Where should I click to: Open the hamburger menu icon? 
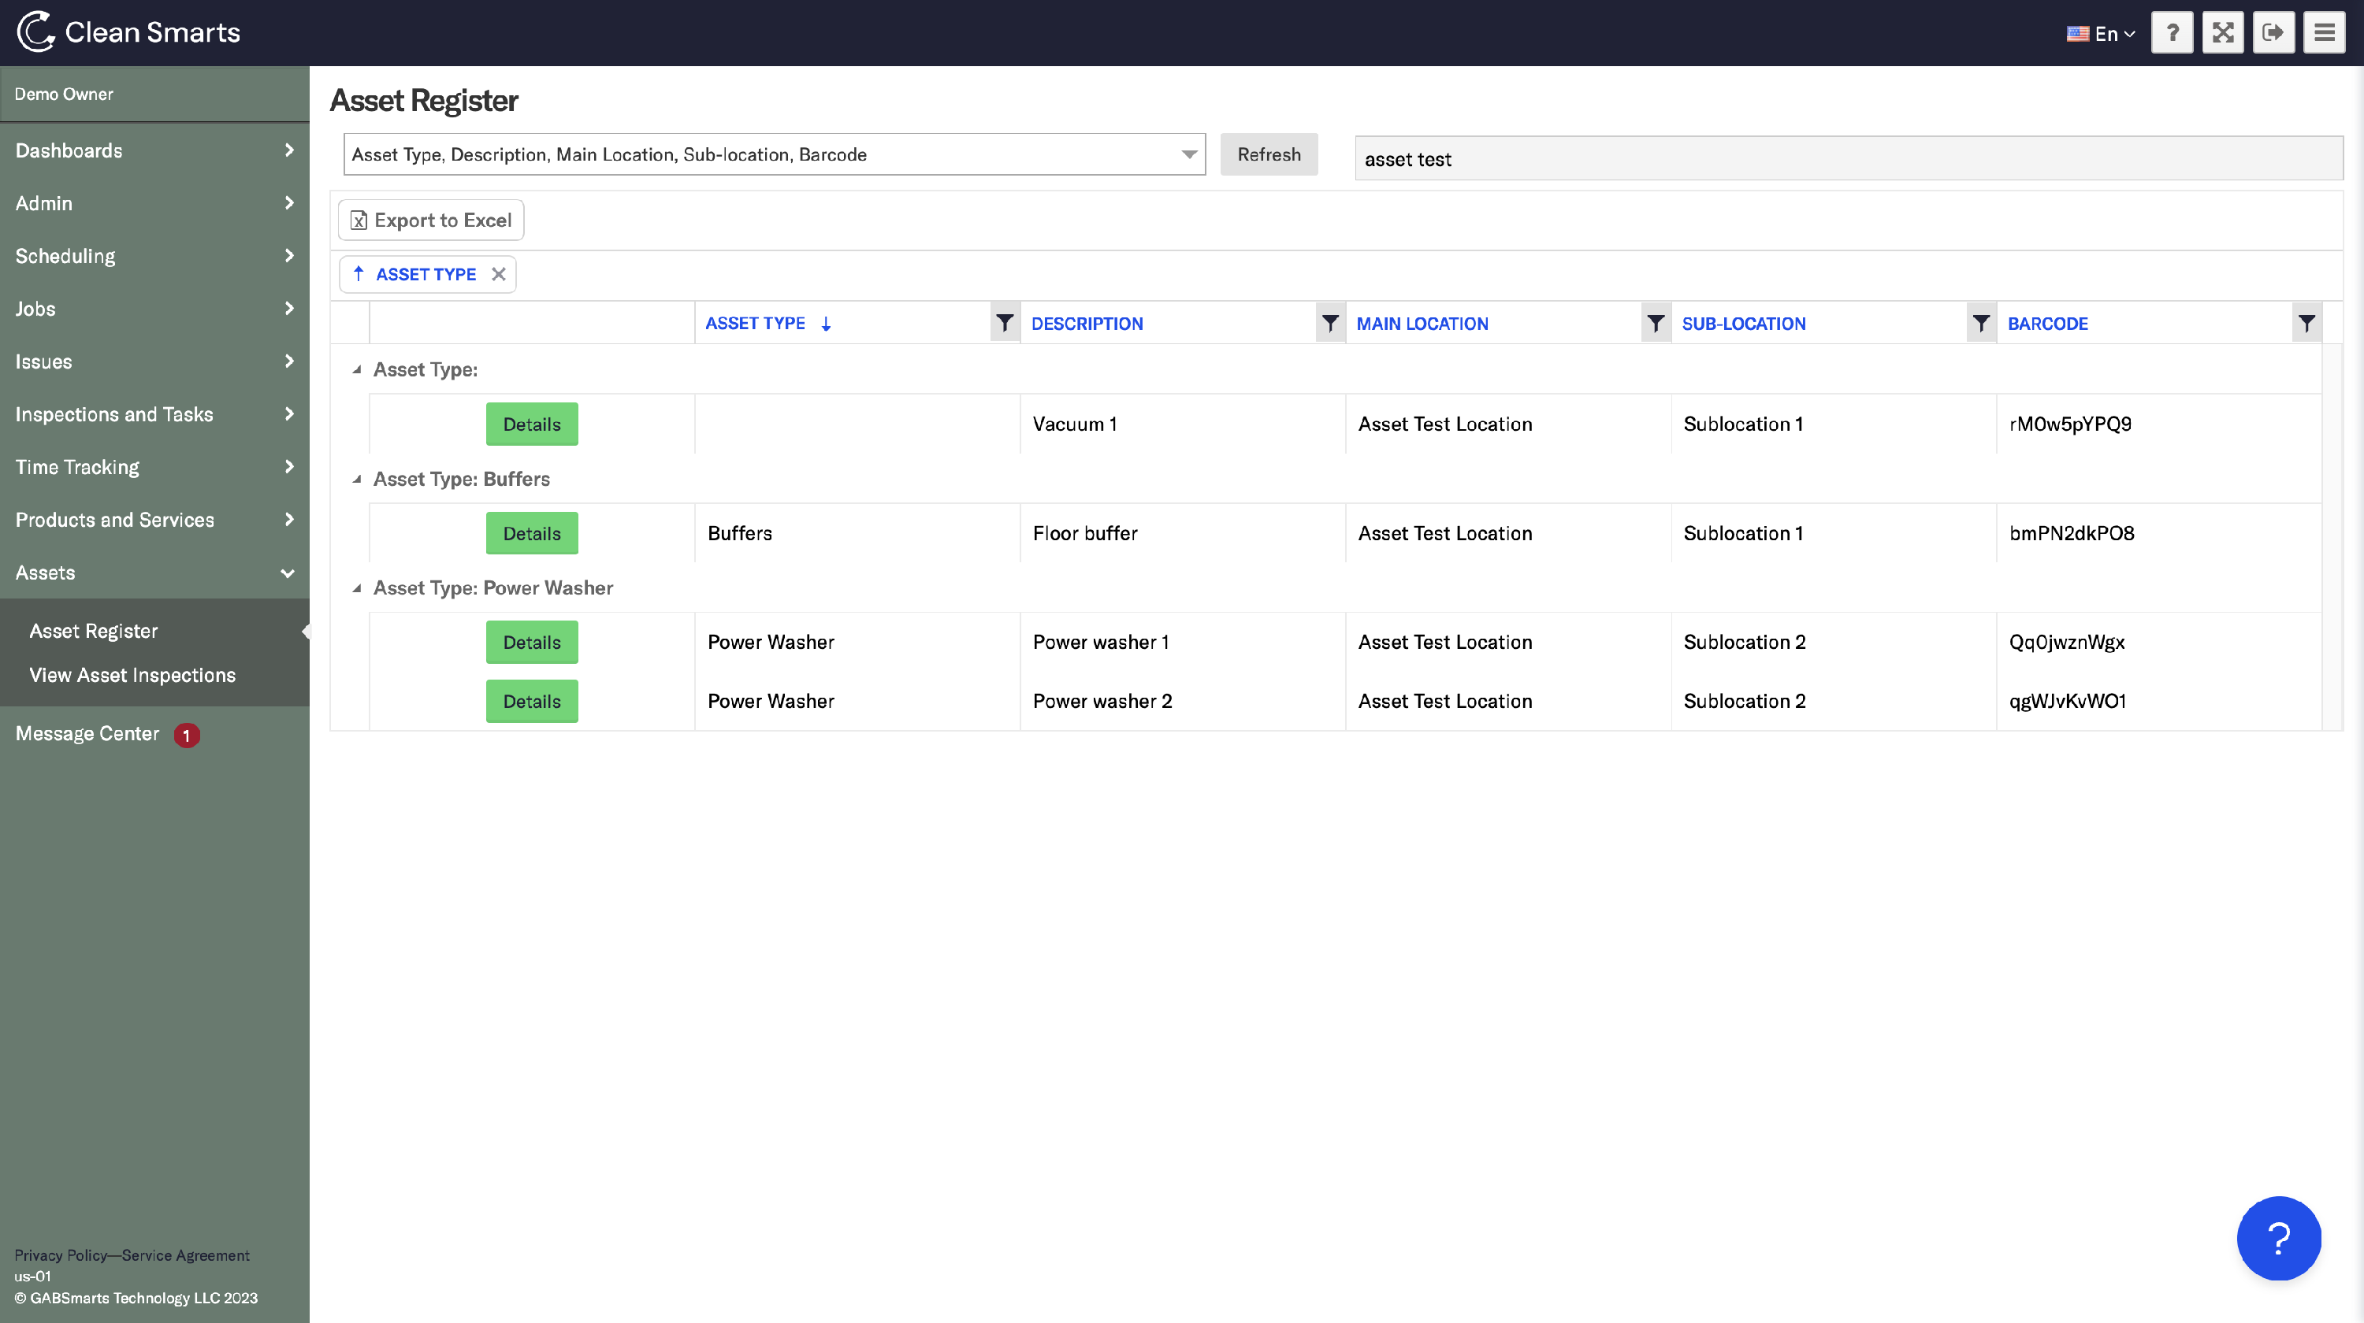point(2323,33)
